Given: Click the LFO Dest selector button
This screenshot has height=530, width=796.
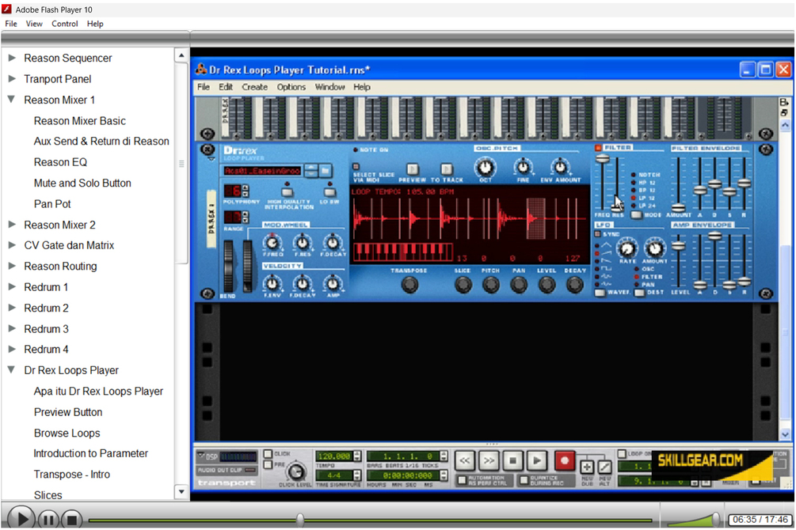Looking at the screenshot, I should click(x=640, y=293).
